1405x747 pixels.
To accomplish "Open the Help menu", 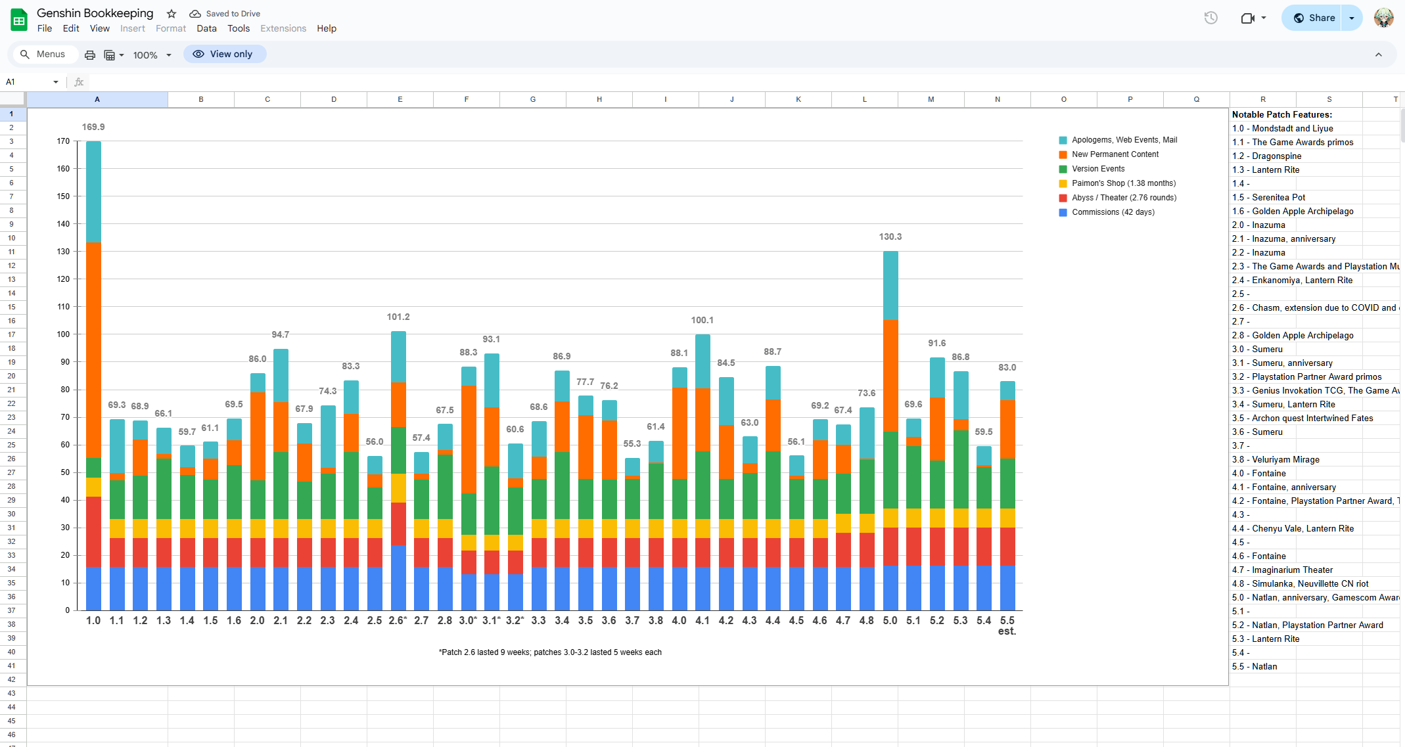I will [327, 29].
